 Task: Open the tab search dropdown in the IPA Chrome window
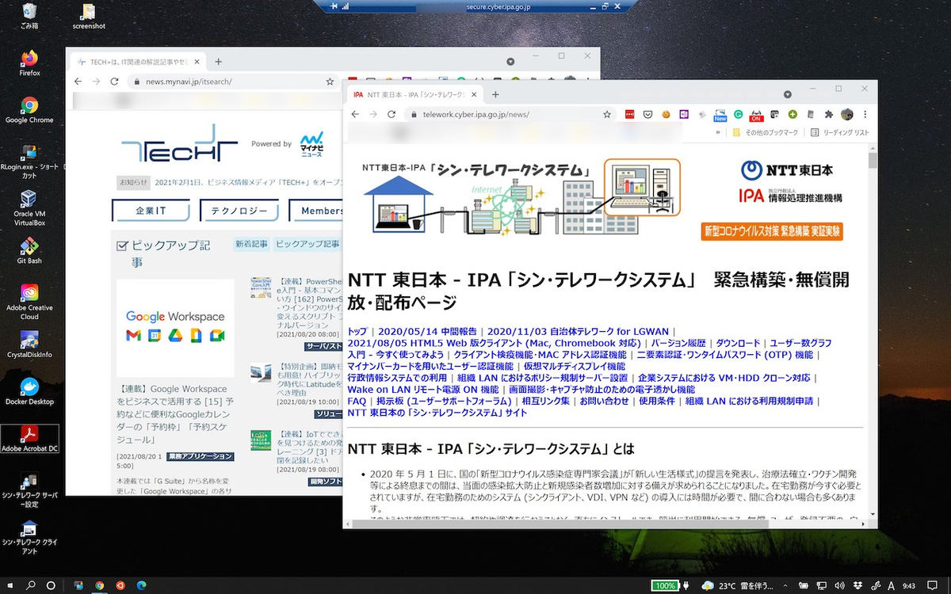click(x=788, y=94)
